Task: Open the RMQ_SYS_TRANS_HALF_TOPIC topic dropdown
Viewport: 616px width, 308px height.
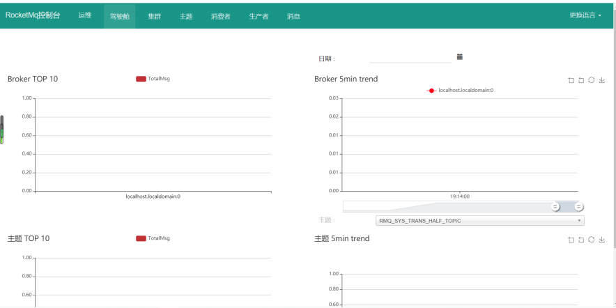Action: (x=479, y=221)
